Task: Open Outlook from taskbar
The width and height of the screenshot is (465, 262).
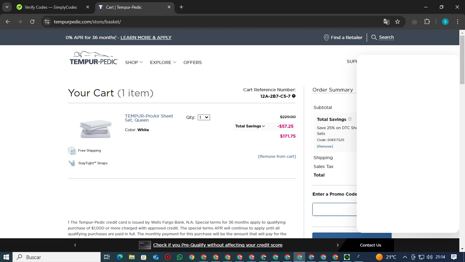Action: (x=156, y=257)
